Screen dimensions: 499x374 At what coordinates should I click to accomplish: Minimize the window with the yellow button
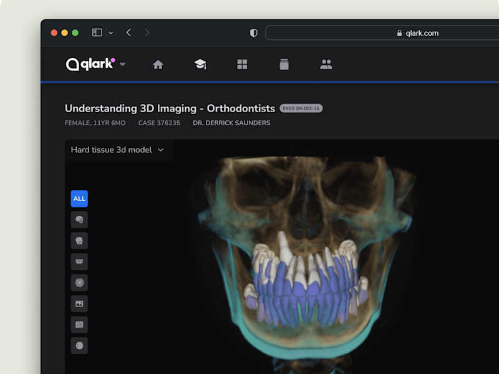pyautogui.click(x=65, y=33)
